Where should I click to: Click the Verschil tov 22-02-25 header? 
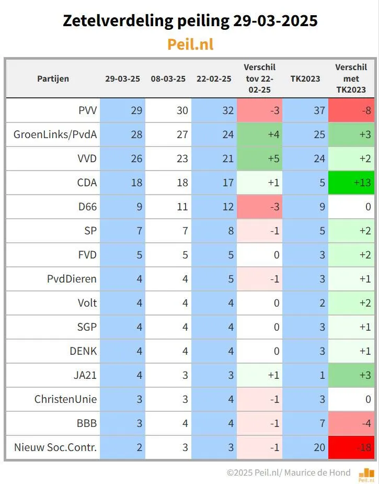260,78
